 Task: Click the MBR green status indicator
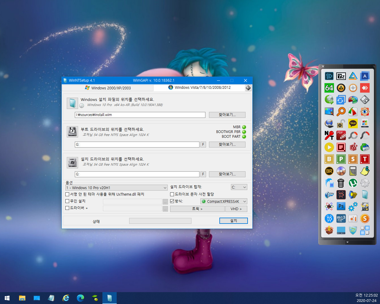[244, 127]
